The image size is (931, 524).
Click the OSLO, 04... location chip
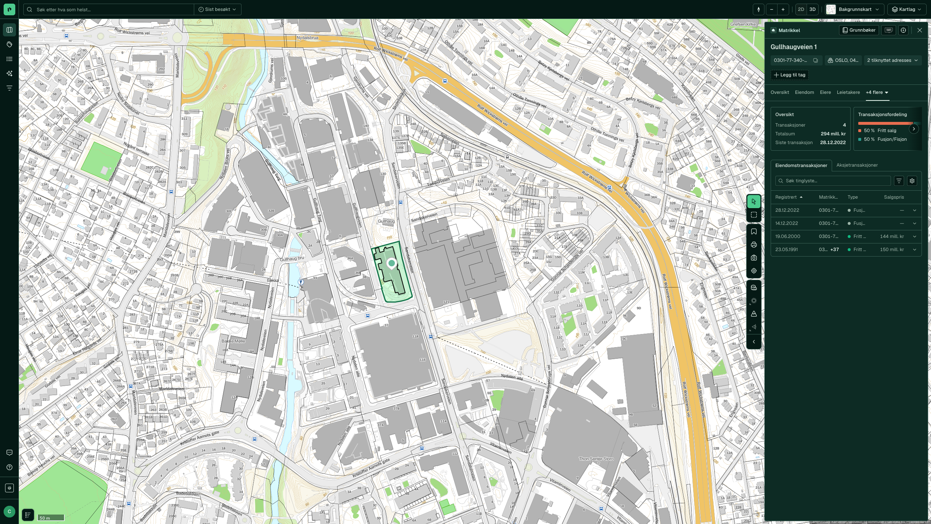pos(843,60)
